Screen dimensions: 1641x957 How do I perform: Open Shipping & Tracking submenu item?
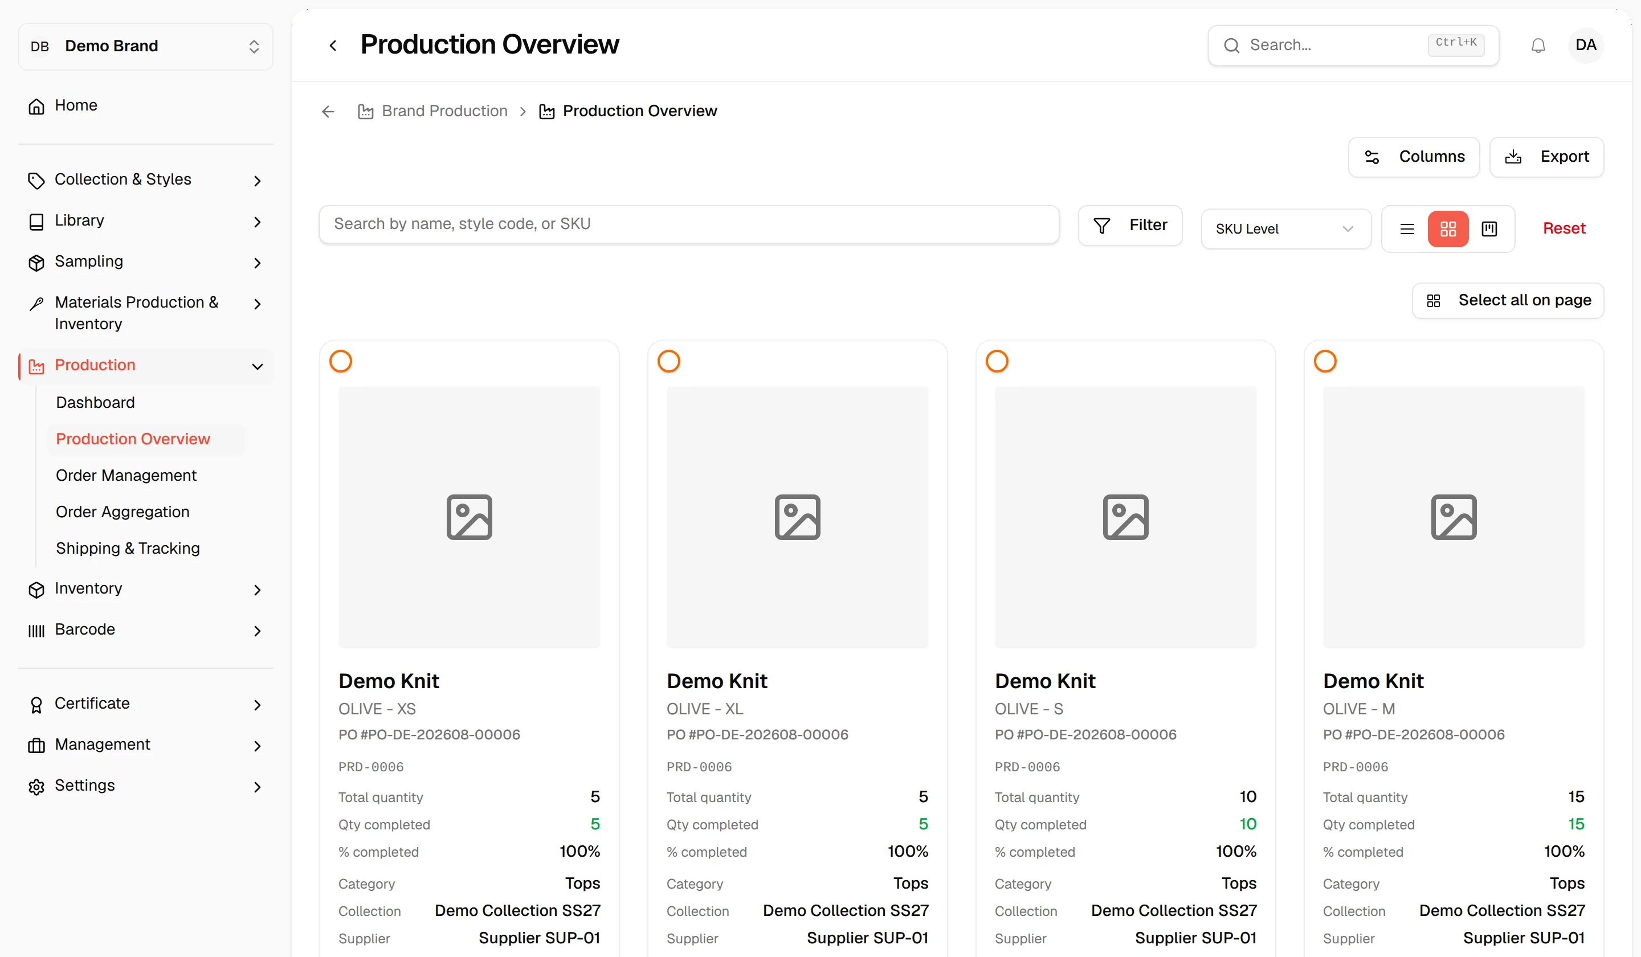128,548
